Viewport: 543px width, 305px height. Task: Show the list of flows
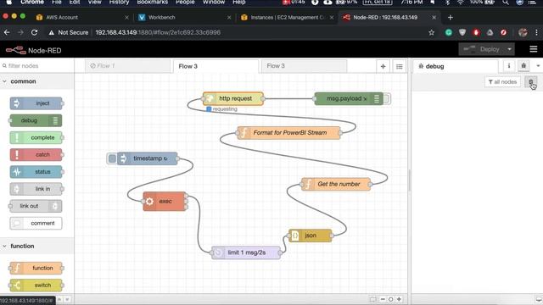click(400, 66)
